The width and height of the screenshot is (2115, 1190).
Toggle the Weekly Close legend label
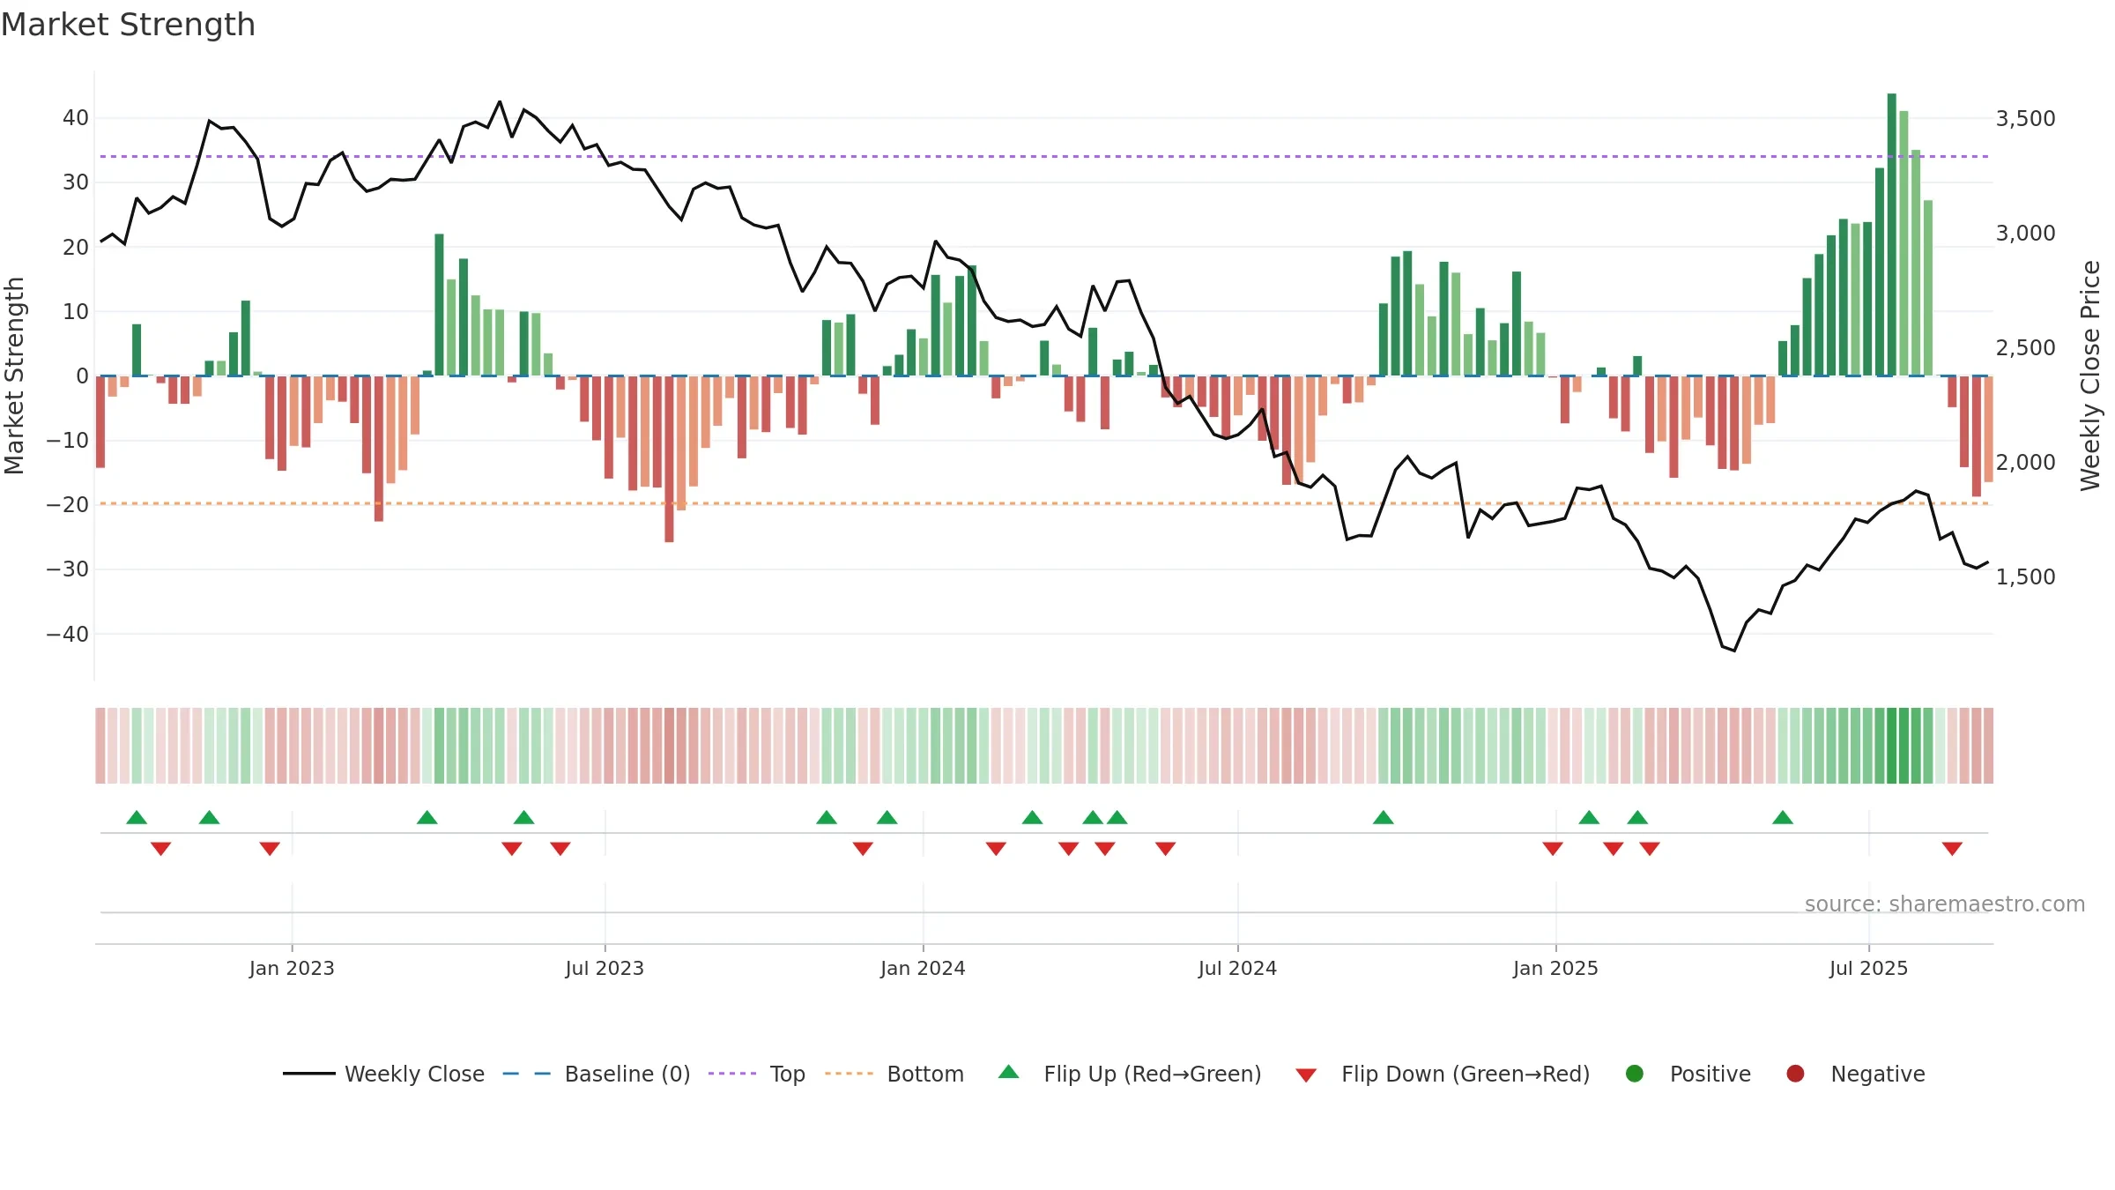[x=415, y=1074]
